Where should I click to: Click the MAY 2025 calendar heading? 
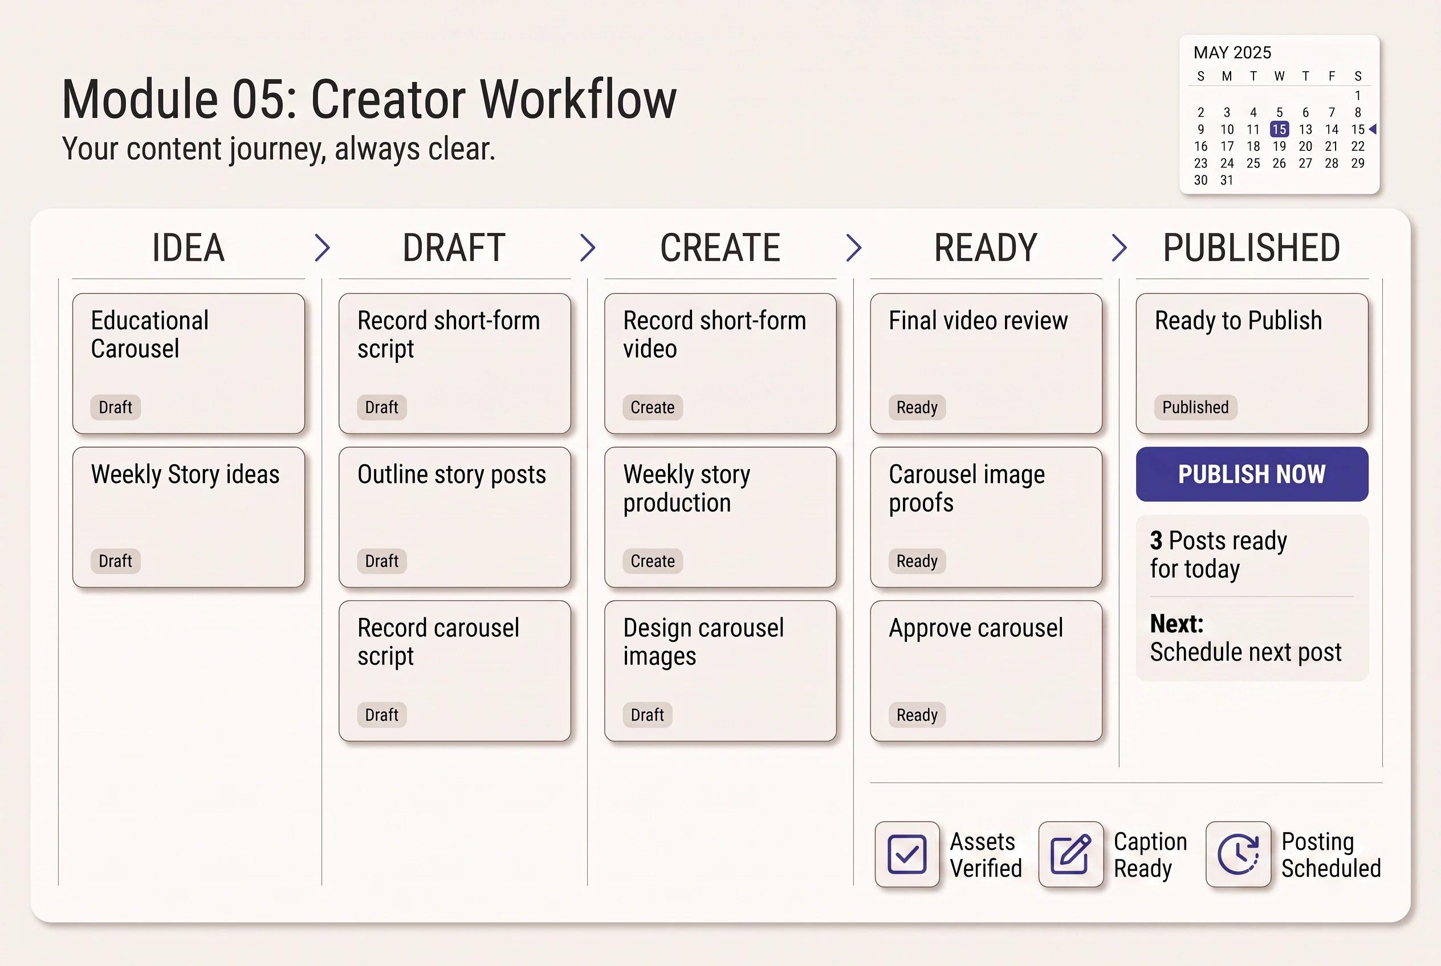pos(1232,52)
